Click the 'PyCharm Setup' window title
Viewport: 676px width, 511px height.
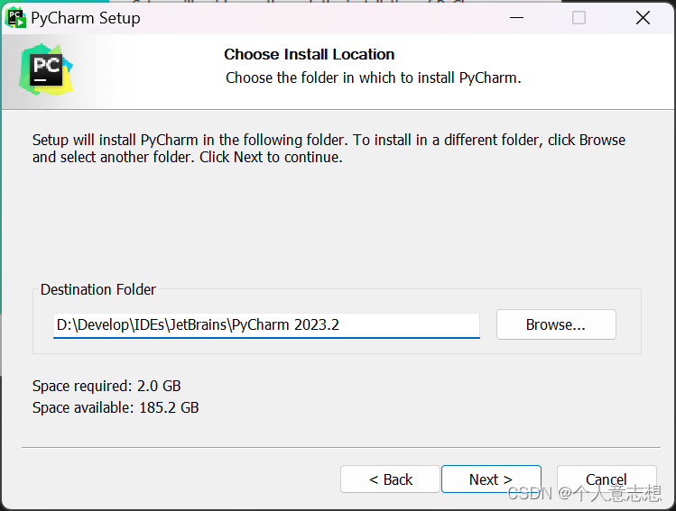[x=86, y=18]
